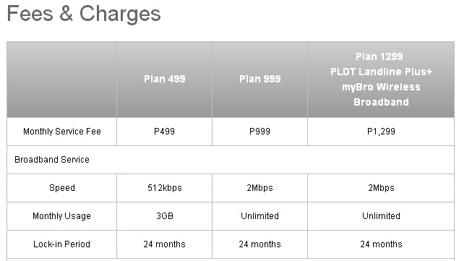Viewport: 459px width, 261px height.
Task: Select the P499 price cell
Action: [165, 132]
